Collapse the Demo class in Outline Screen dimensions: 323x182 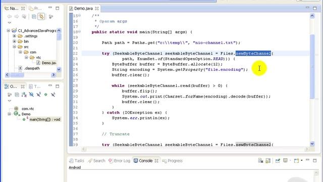tap(9, 114)
